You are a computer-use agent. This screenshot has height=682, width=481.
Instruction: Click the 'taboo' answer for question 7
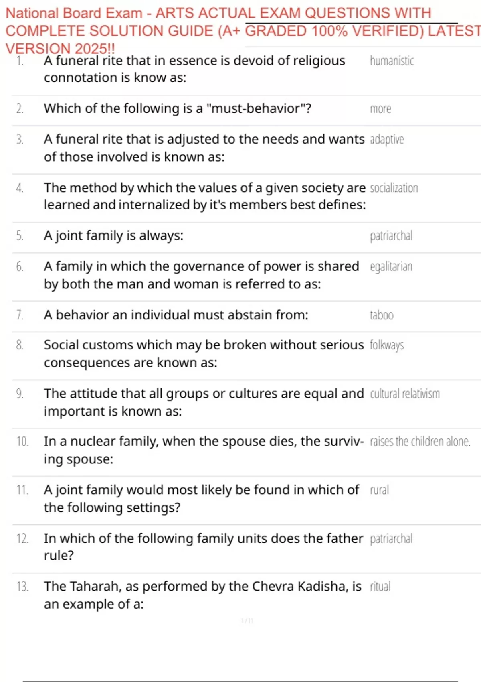(382, 315)
